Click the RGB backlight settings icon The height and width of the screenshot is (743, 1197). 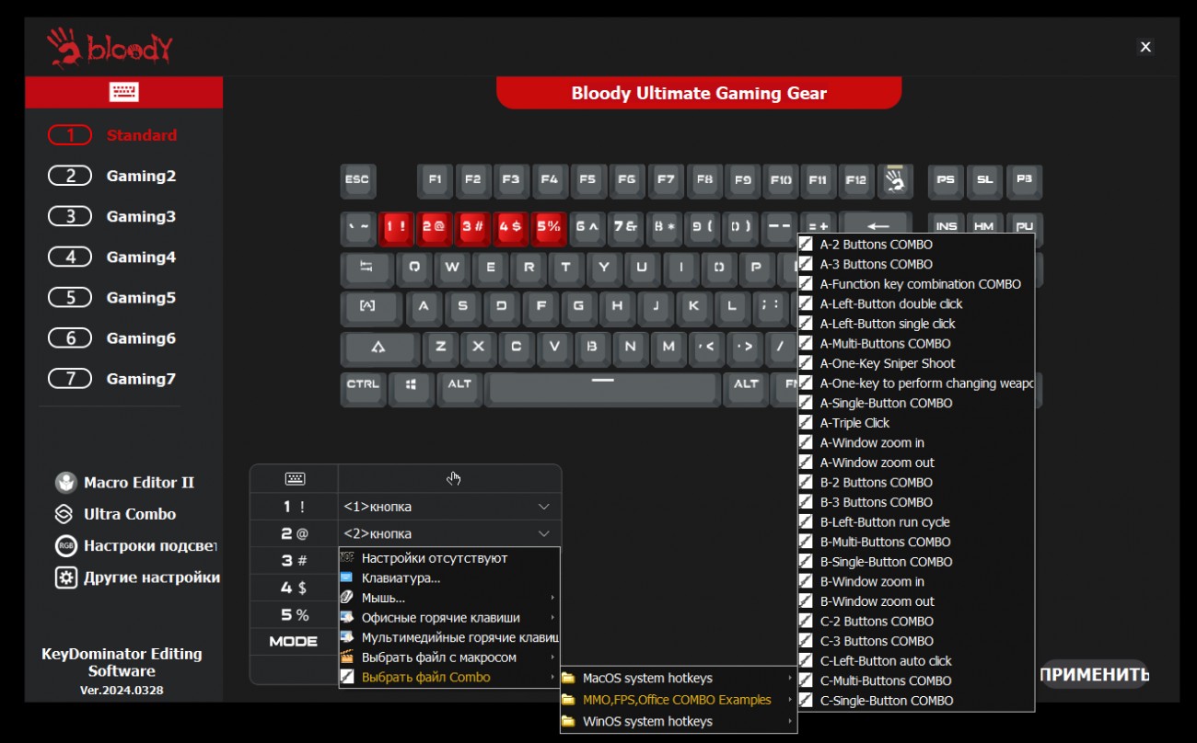tap(65, 546)
